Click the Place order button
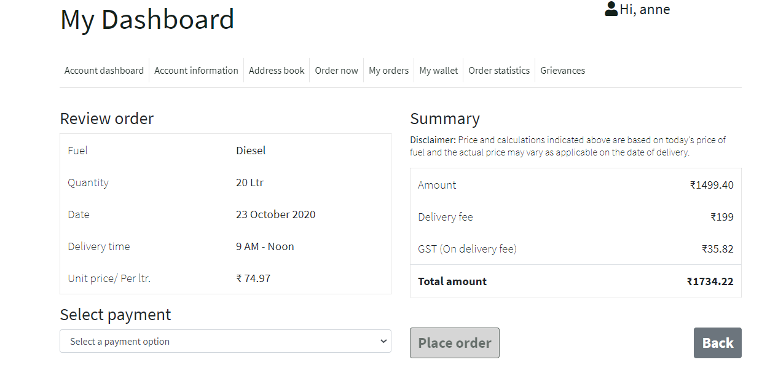 pos(455,343)
